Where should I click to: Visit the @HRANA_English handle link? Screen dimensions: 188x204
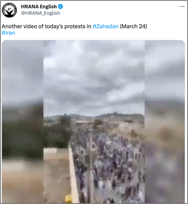tap(41, 13)
